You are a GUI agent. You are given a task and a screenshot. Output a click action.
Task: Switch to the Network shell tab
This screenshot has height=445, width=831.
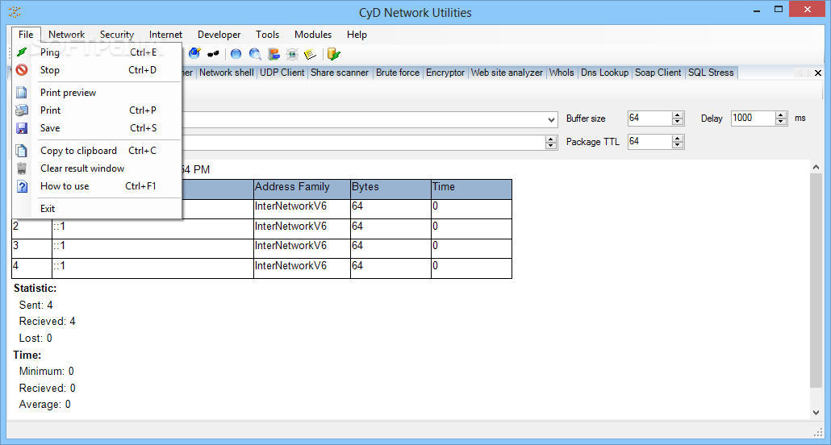click(226, 73)
